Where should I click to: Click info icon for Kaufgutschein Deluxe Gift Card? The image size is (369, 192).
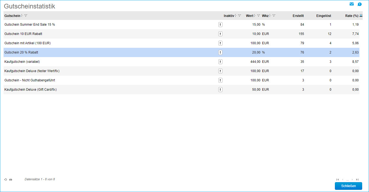coord(220,90)
